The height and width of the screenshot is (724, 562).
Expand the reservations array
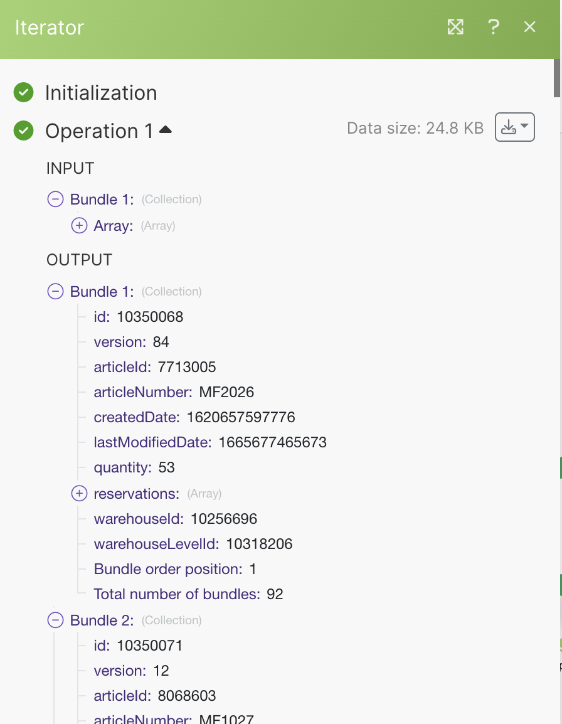click(x=80, y=493)
